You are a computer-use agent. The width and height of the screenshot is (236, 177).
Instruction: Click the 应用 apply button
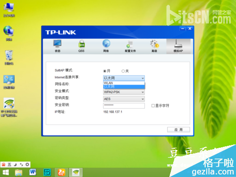[178, 130]
